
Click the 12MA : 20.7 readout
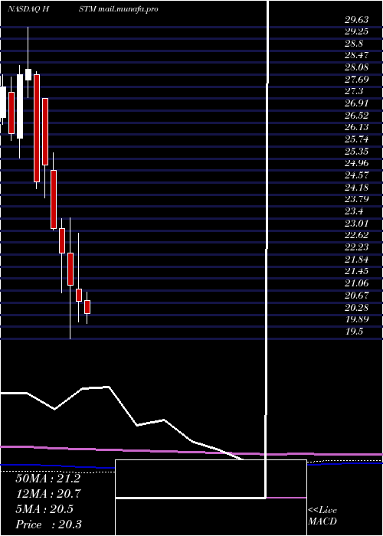click(48, 494)
